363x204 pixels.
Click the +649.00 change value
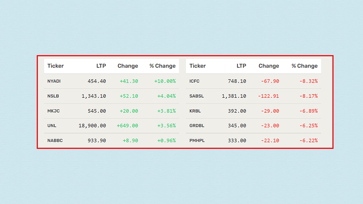coord(127,126)
